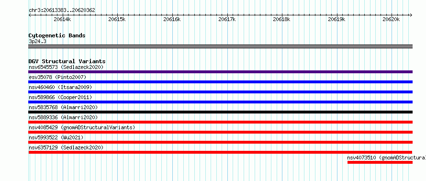
Task: Select the red bar under nsv6357129
Action: 220,152
